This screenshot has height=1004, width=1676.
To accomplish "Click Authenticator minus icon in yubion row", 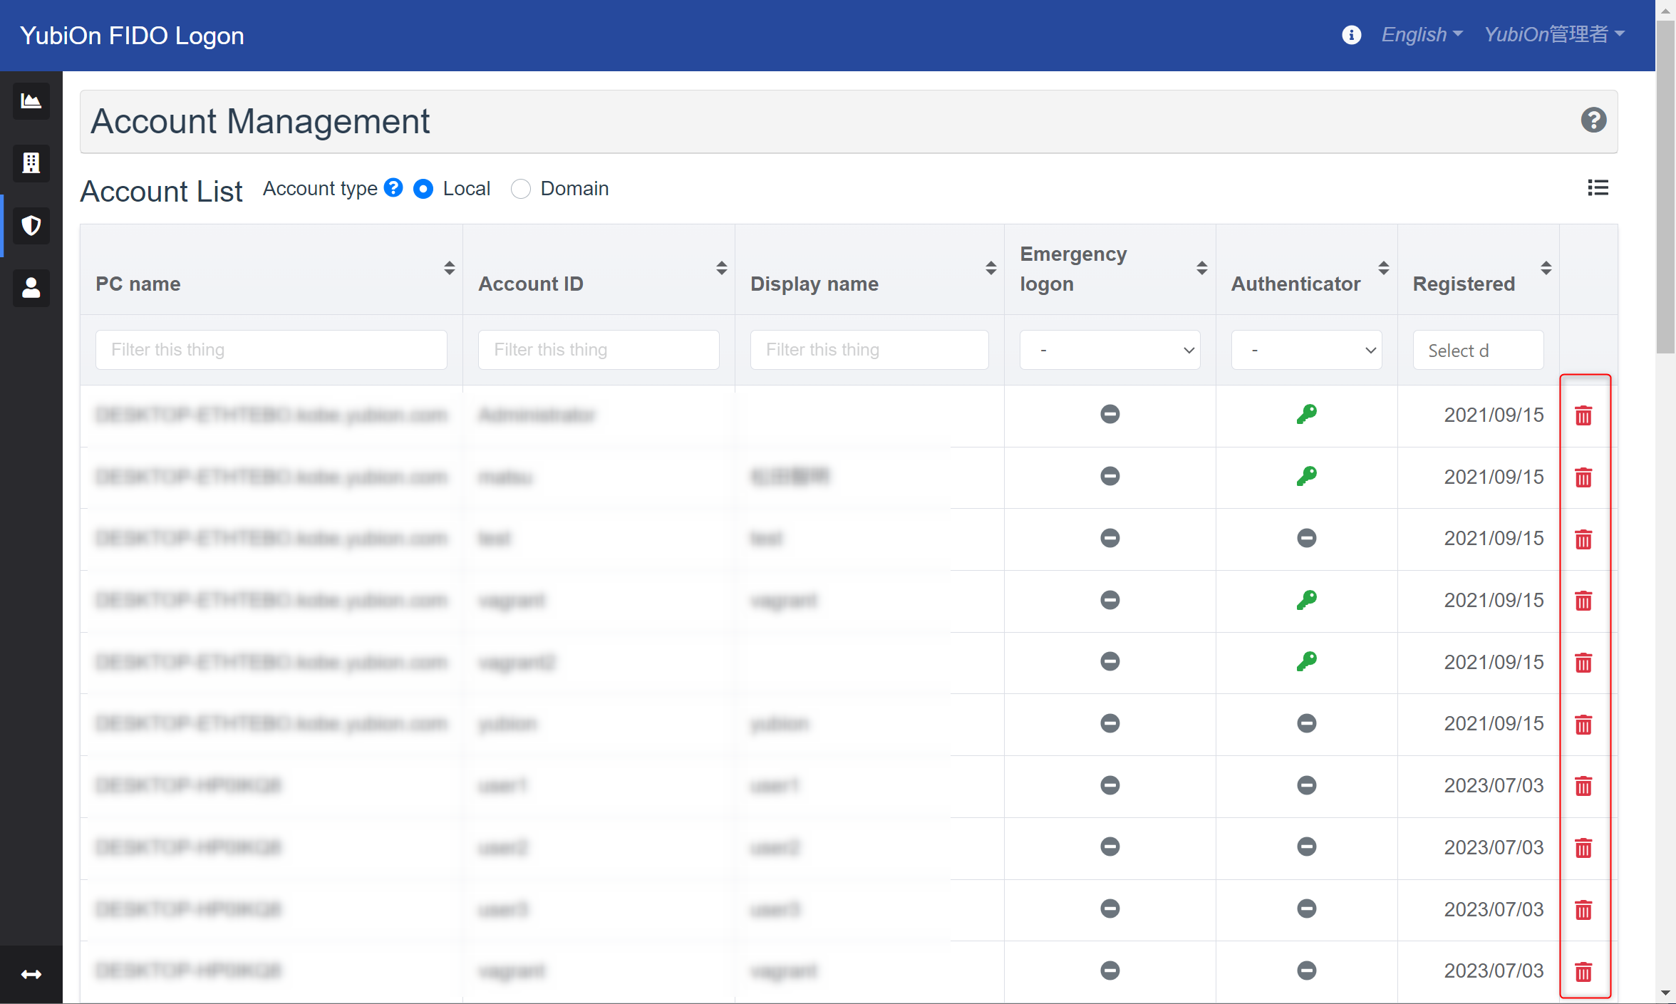I will pos(1306,723).
